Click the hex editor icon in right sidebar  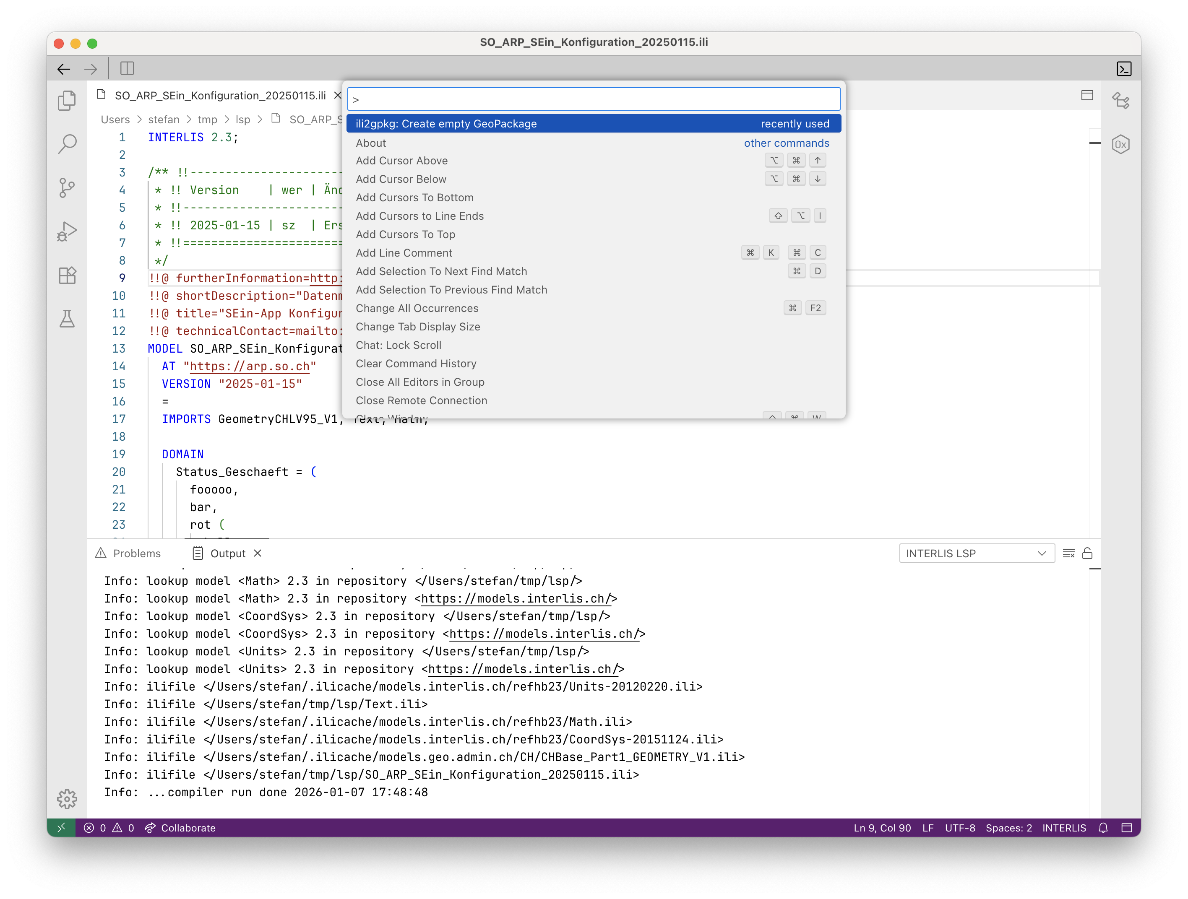[x=1120, y=144]
